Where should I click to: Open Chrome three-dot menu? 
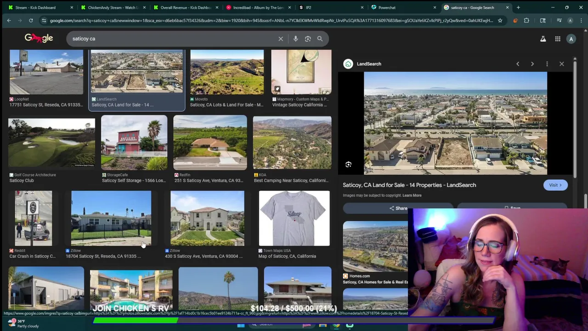click(581, 20)
